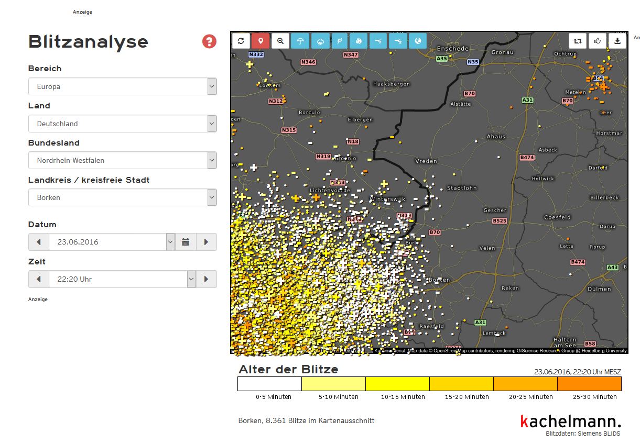Click the pale yellow 5-10 Minuten swatch

click(333, 384)
